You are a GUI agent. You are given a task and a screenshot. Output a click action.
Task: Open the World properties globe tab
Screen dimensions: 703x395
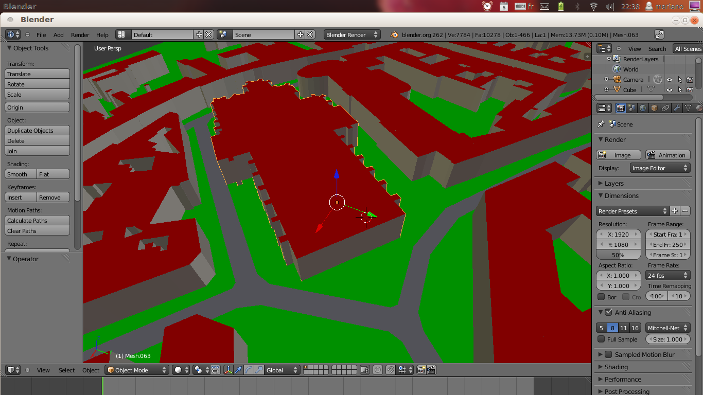[643, 108]
